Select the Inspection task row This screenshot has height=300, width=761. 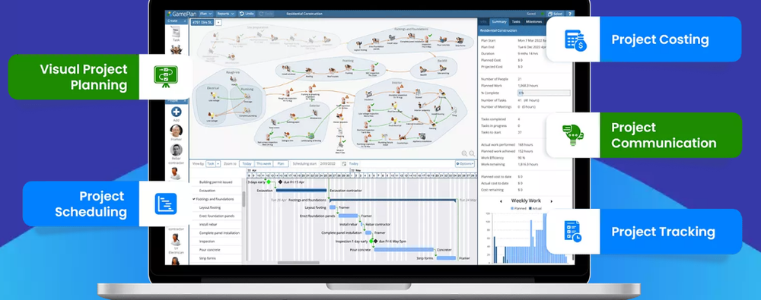click(x=216, y=242)
